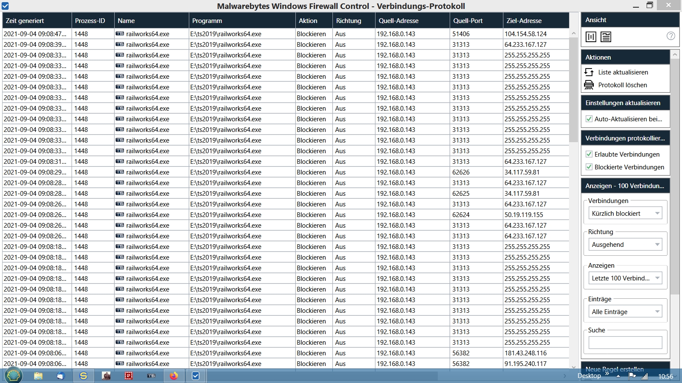Open File Explorer from the taskbar
Viewport: 682px width, 383px height.
coord(38,376)
